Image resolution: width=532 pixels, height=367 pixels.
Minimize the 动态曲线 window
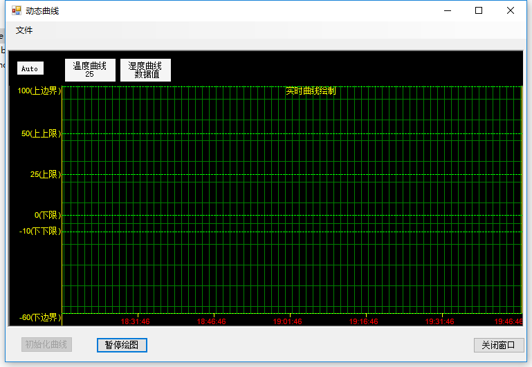coord(448,11)
